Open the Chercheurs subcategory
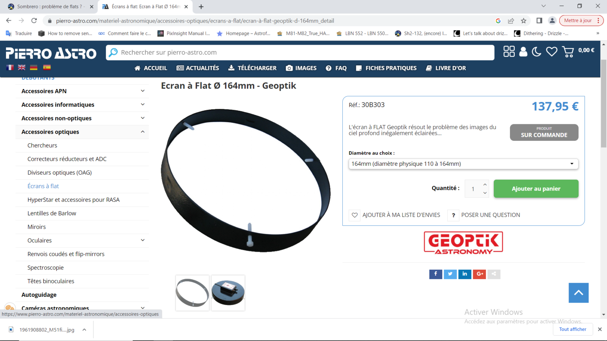Viewport: 607px width, 341px height. point(42,145)
